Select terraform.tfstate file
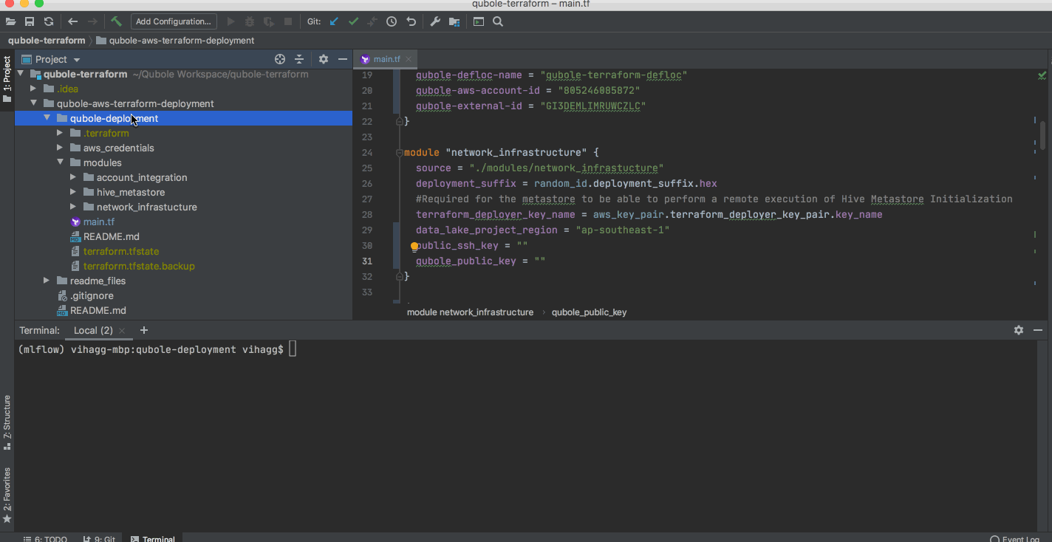Viewport: 1052px width, 542px height. [120, 251]
